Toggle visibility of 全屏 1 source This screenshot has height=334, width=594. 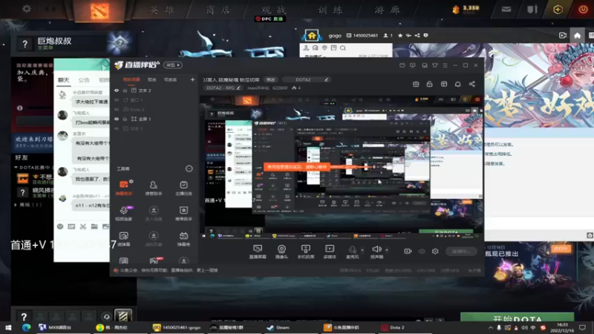[117, 119]
